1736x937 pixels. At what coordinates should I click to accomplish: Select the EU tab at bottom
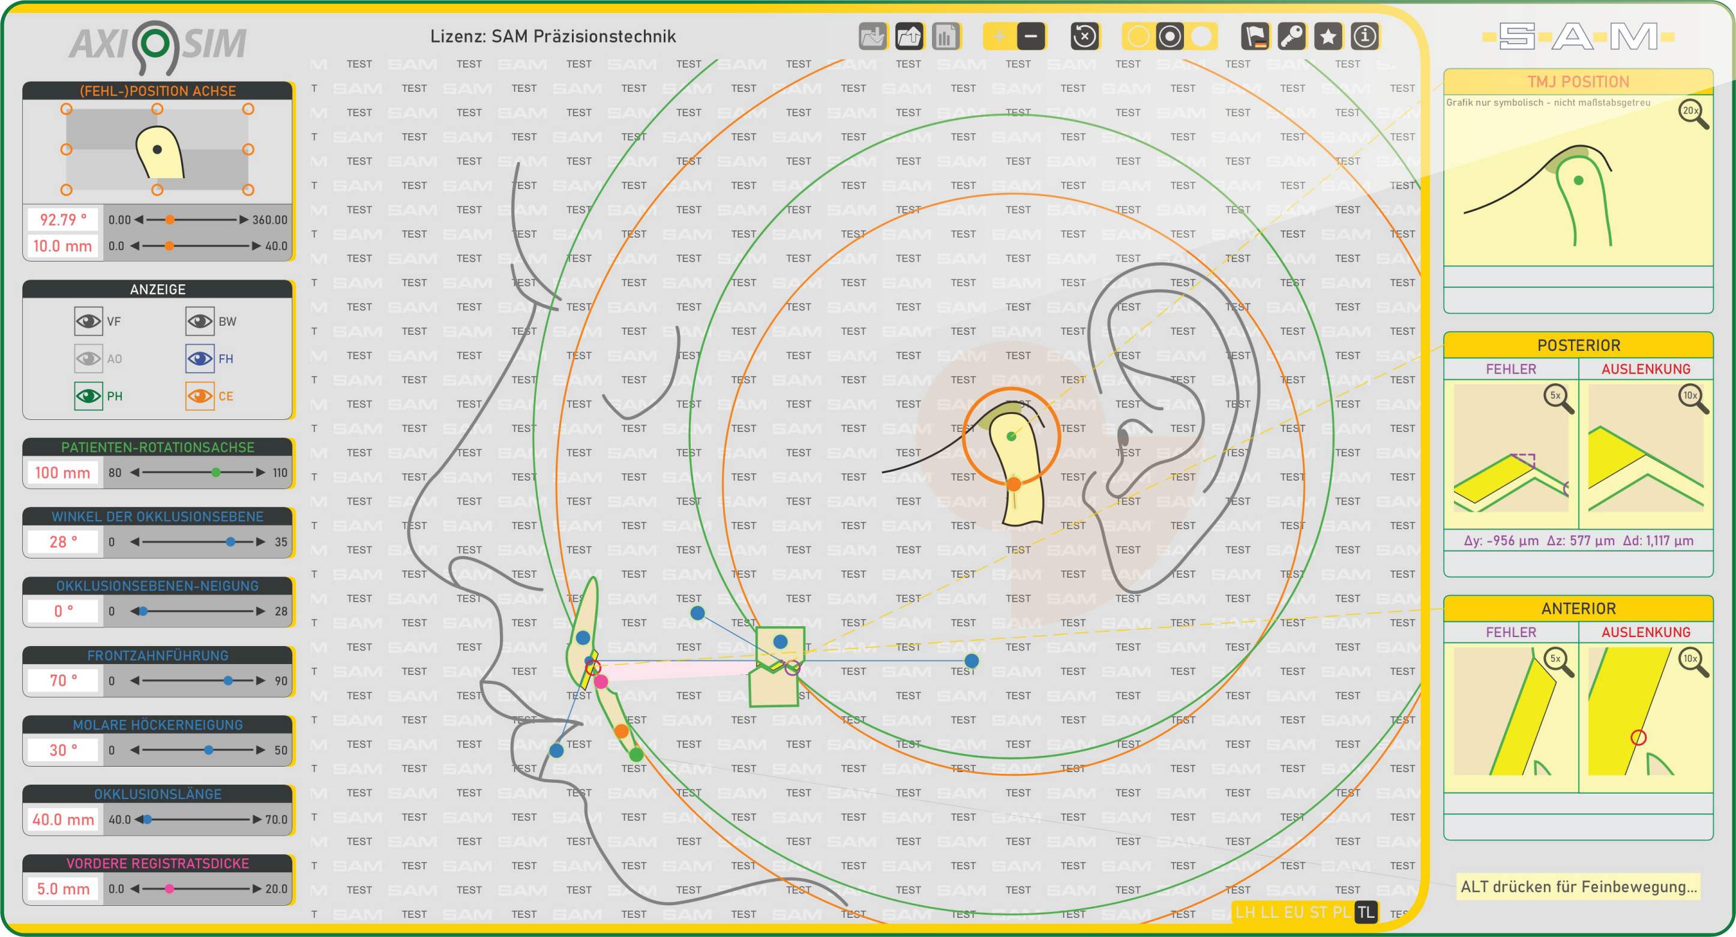1293,912
